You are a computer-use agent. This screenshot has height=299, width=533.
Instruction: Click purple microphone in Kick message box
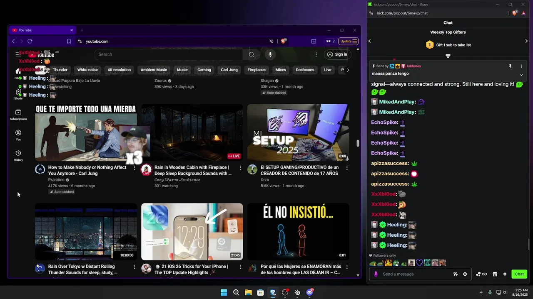[x=376, y=274]
